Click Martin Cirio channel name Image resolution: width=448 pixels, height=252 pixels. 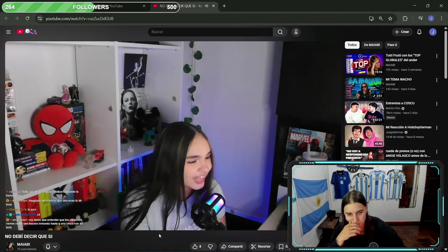pyautogui.click(x=393, y=108)
